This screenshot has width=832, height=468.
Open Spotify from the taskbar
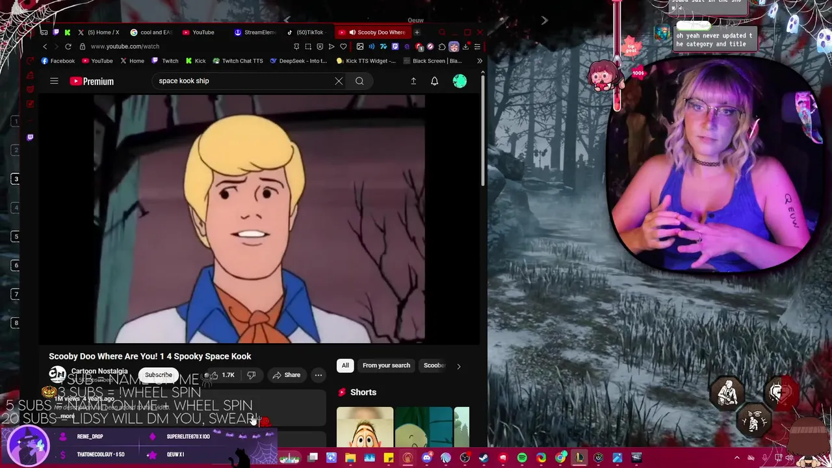point(522,458)
